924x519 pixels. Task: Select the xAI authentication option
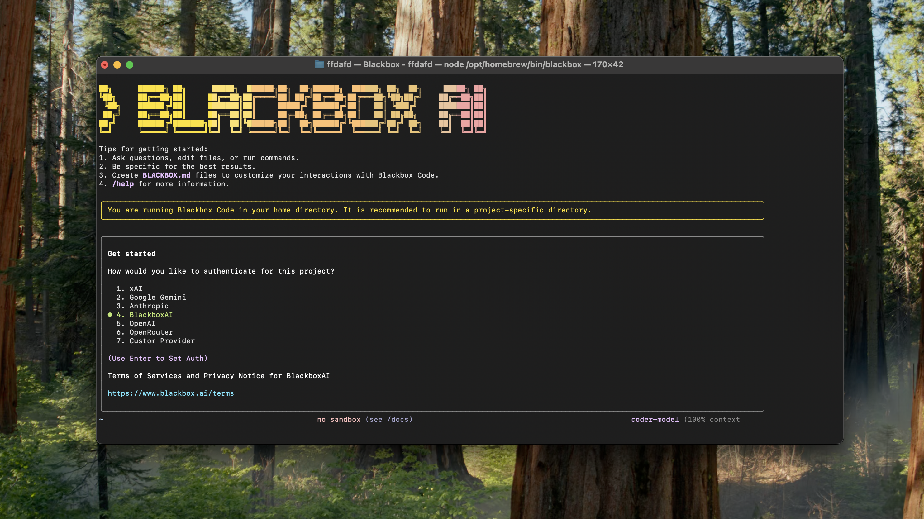[x=136, y=288]
